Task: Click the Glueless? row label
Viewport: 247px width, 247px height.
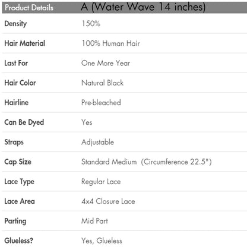Action: 19,240
